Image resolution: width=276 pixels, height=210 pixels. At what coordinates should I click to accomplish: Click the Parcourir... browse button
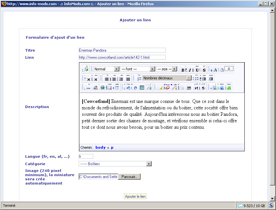point(129,177)
